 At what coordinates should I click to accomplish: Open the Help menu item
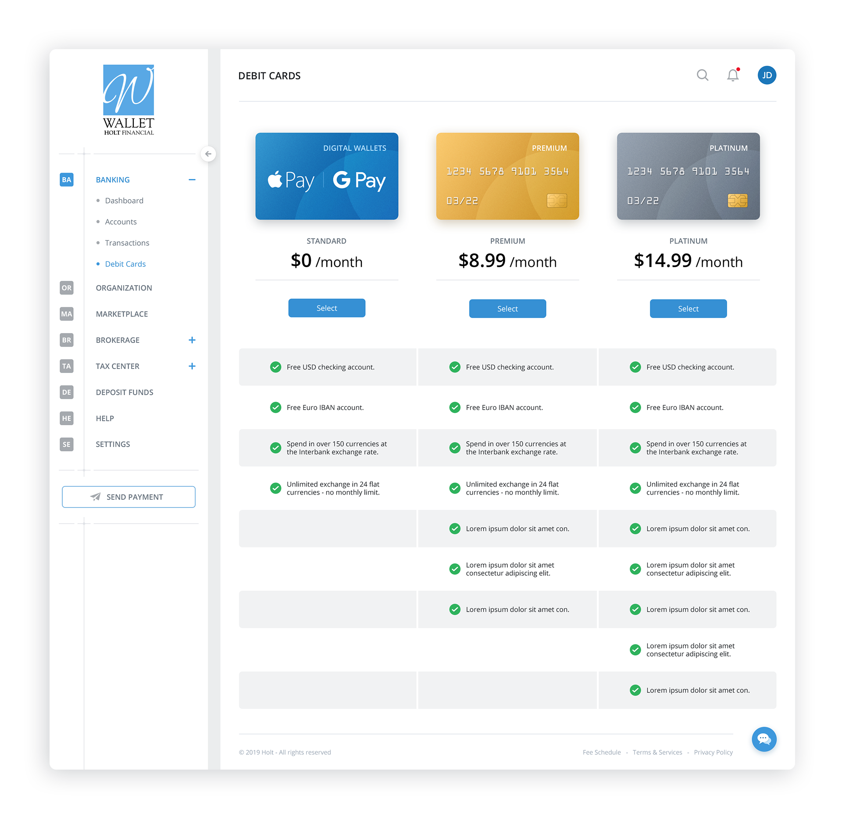click(105, 418)
